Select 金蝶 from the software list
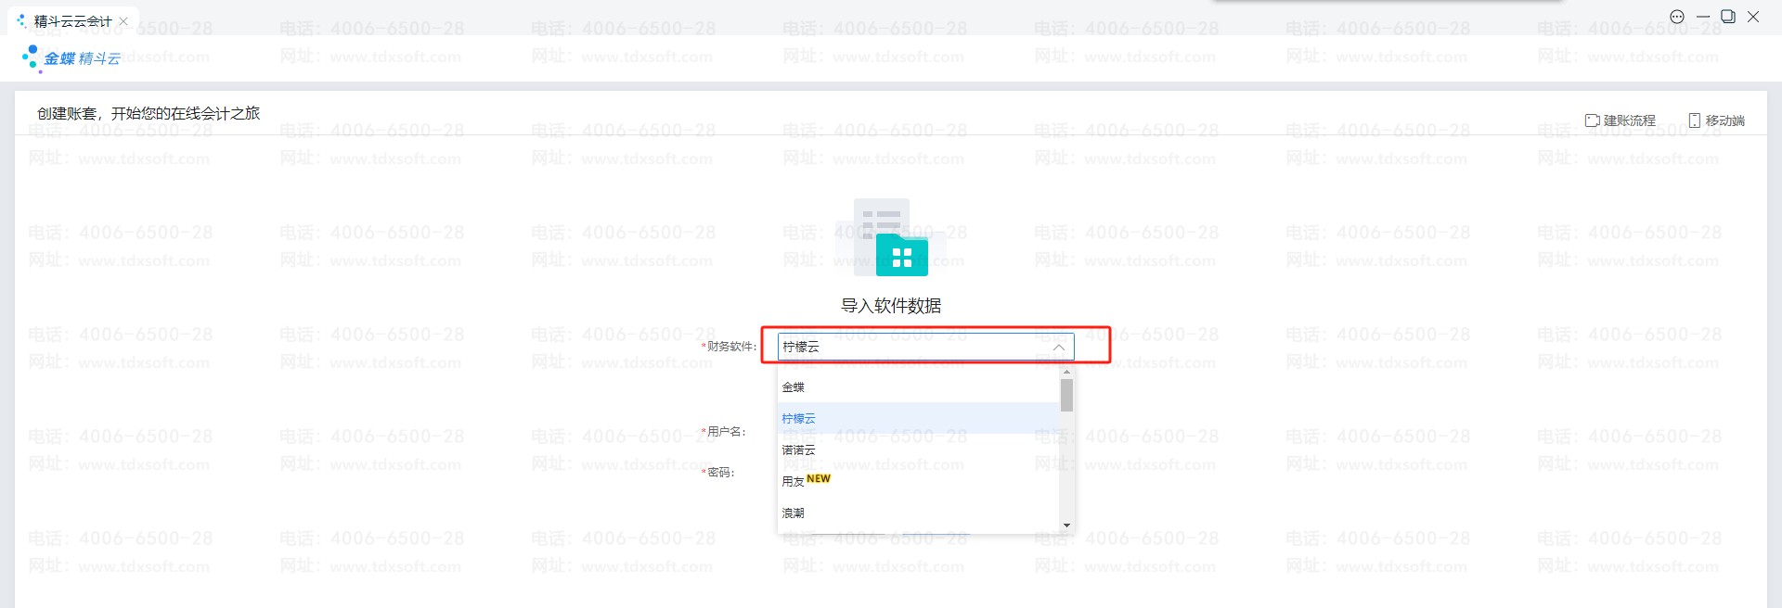Image resolution: width=1782 pixels, height=608 pixels. [x=794, y=387]
